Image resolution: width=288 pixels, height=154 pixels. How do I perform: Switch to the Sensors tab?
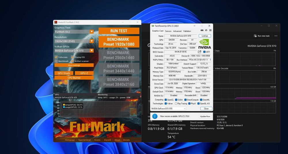pyautogui.click(x=168, y=31)
